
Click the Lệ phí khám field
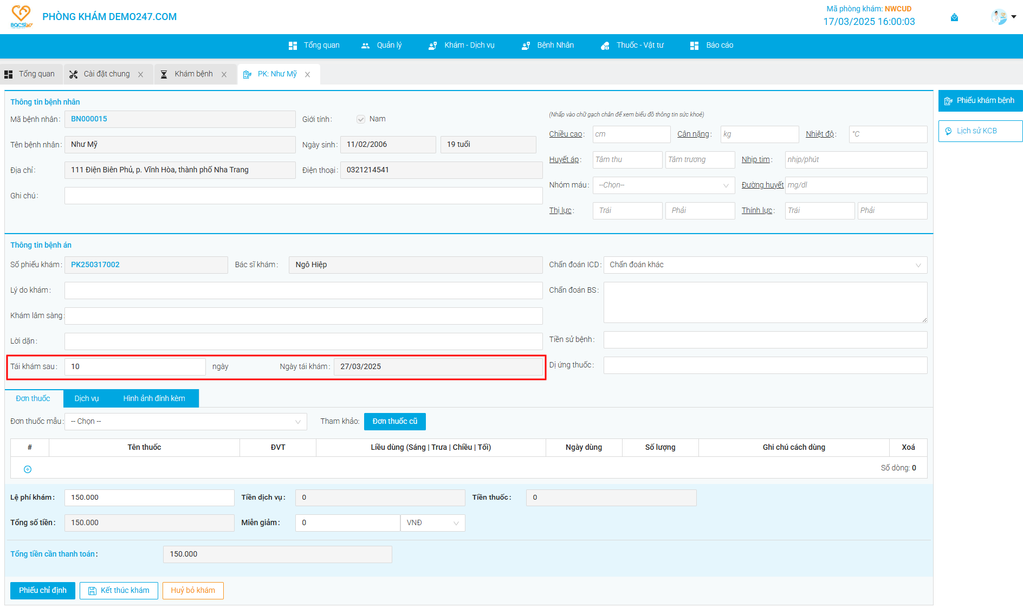coord(149,498)
